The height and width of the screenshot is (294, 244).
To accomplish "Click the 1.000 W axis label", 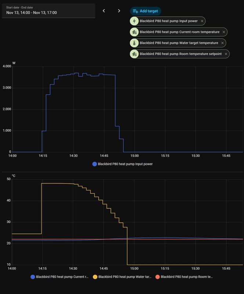I will tap(7, 131).
